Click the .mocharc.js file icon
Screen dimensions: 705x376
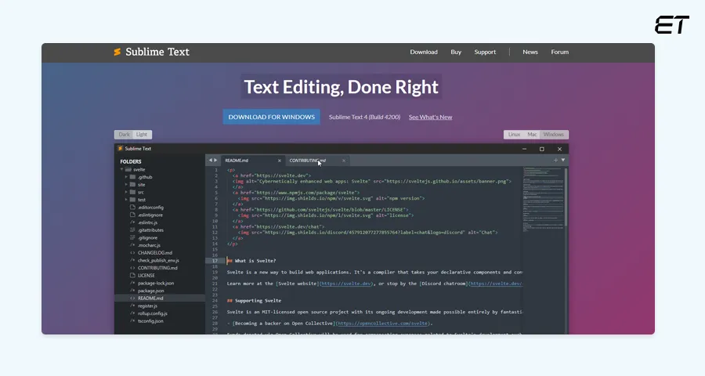pos(132,245)
